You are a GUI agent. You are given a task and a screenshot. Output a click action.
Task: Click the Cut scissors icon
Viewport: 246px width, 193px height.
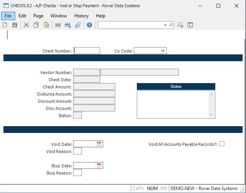pyautogui.click(x=26, y=25)
